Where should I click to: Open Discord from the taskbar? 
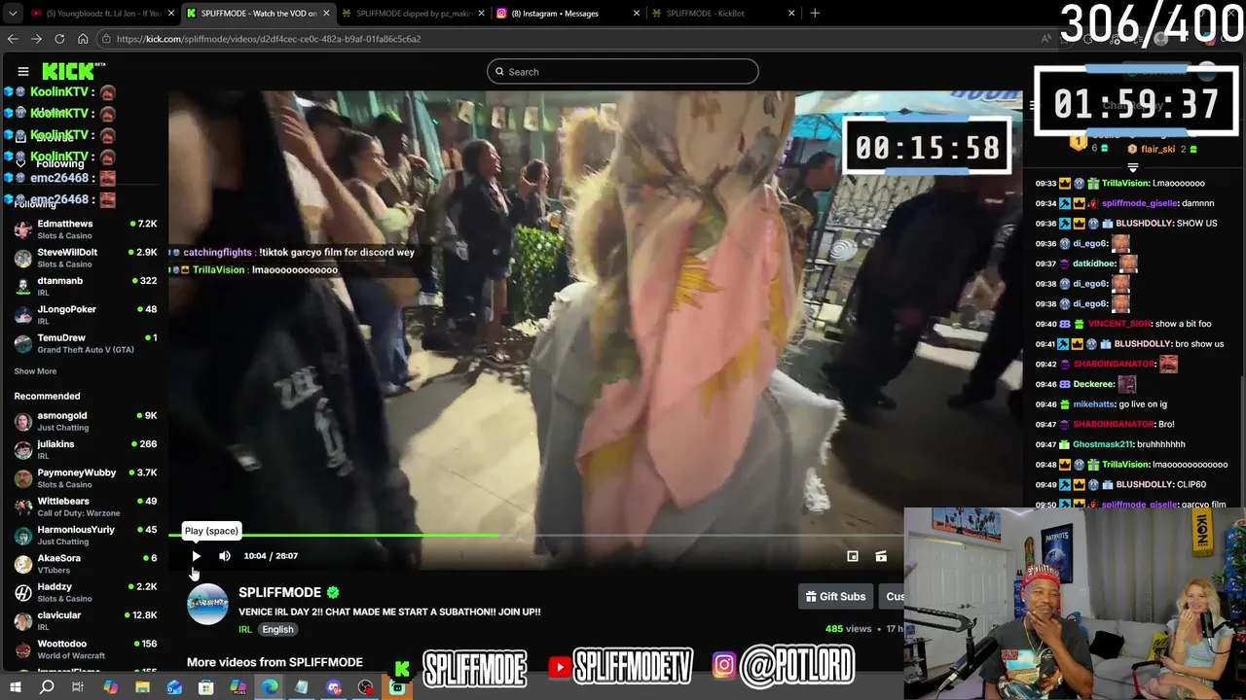pos(334,687)
